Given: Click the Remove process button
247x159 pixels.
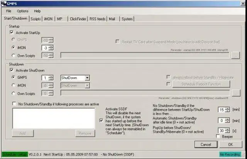Looking at the screenshot, I should (x=85, y=134).
